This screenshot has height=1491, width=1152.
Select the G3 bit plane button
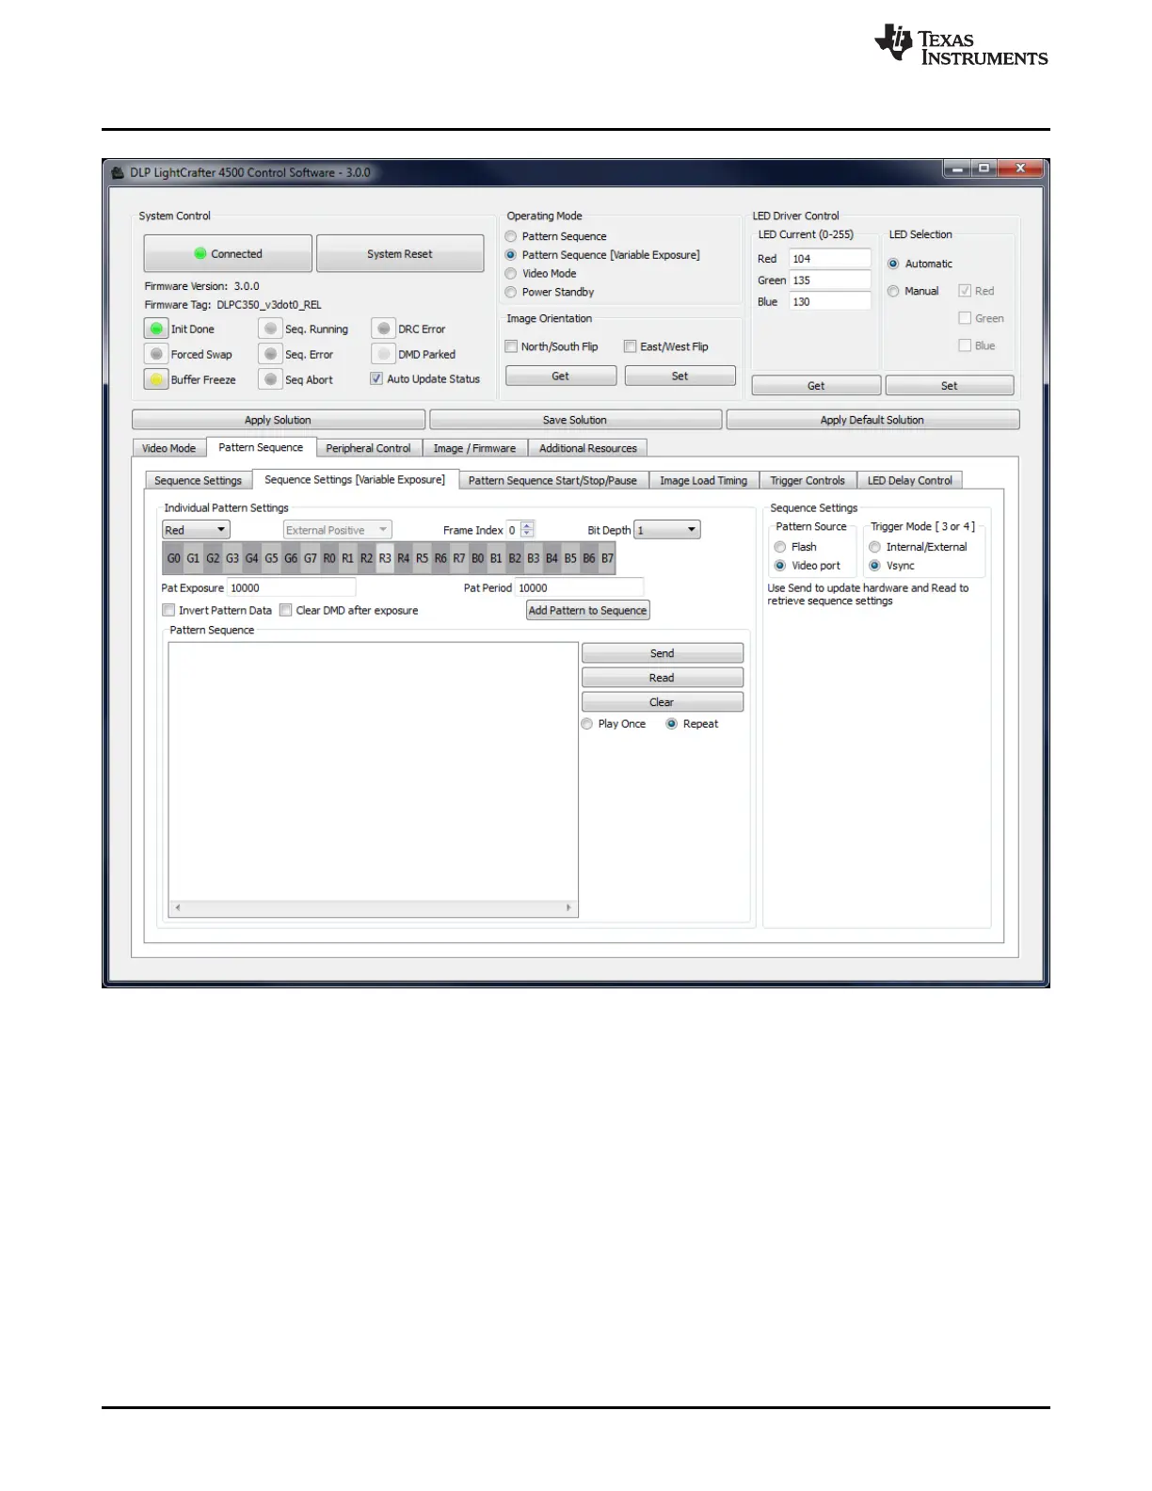(232, 558)
